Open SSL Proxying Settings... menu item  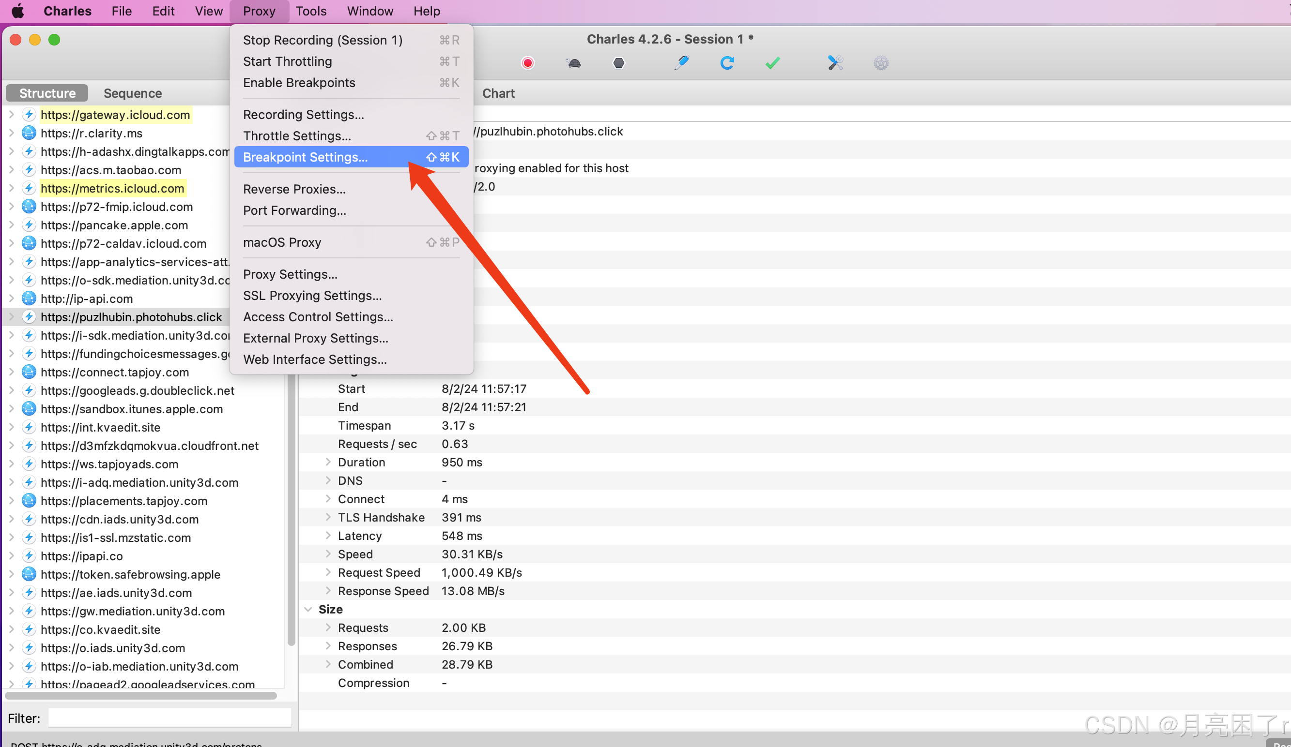pyautogui.click(x=351, y=296)
